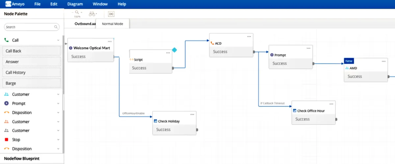This screenshot has width=395, height=164.
Task: Click the blue Customer category icon
Action: [x=7, y=94]
